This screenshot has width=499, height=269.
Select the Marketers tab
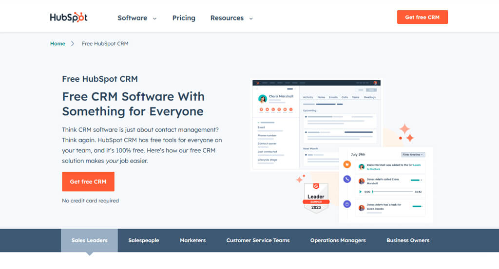pyautogui.click(x=192, y=240)
